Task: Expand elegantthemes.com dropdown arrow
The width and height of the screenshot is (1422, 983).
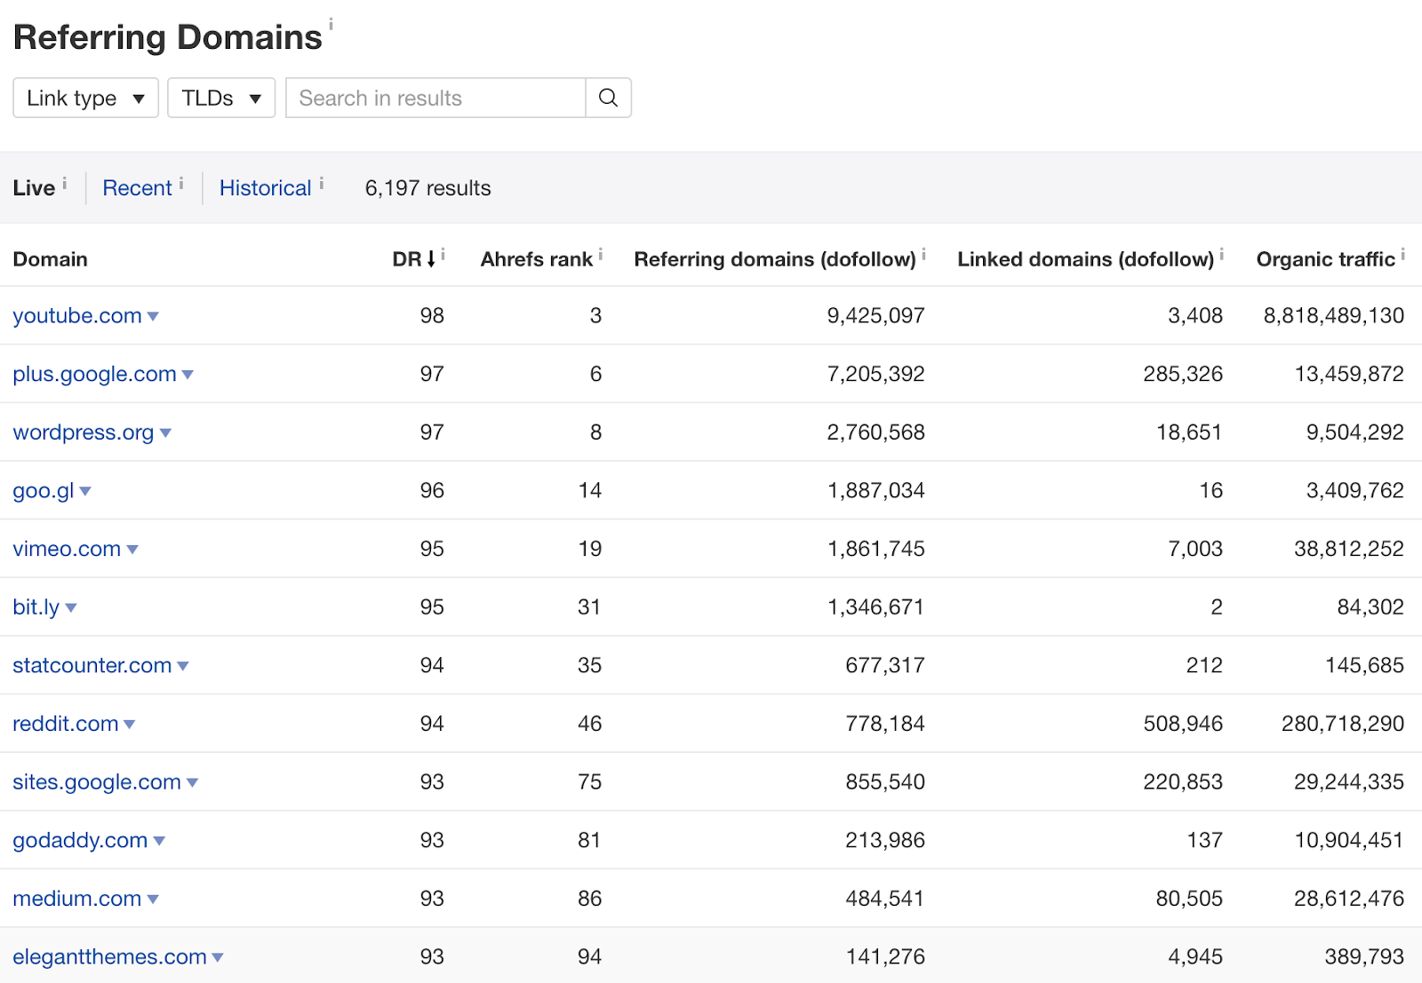Action: [218, 958]
